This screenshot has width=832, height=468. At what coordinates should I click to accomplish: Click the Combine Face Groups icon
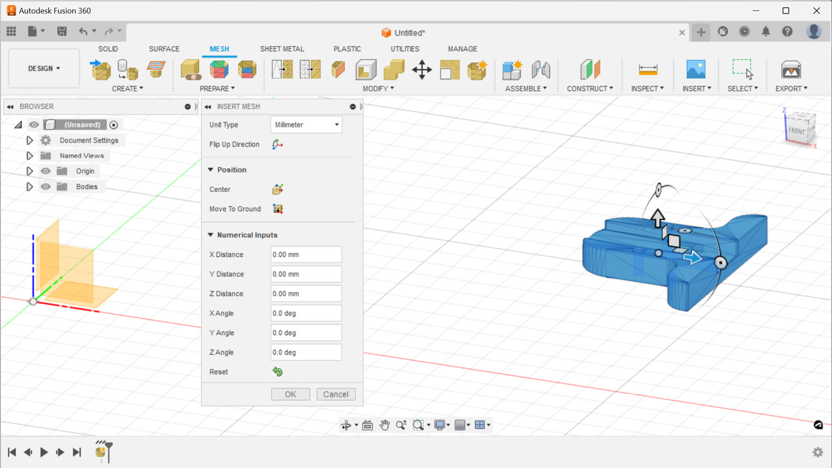tap(247, 69)
